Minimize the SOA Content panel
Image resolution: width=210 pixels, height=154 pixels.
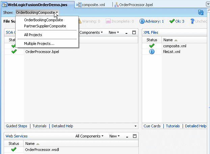point(126,33)
